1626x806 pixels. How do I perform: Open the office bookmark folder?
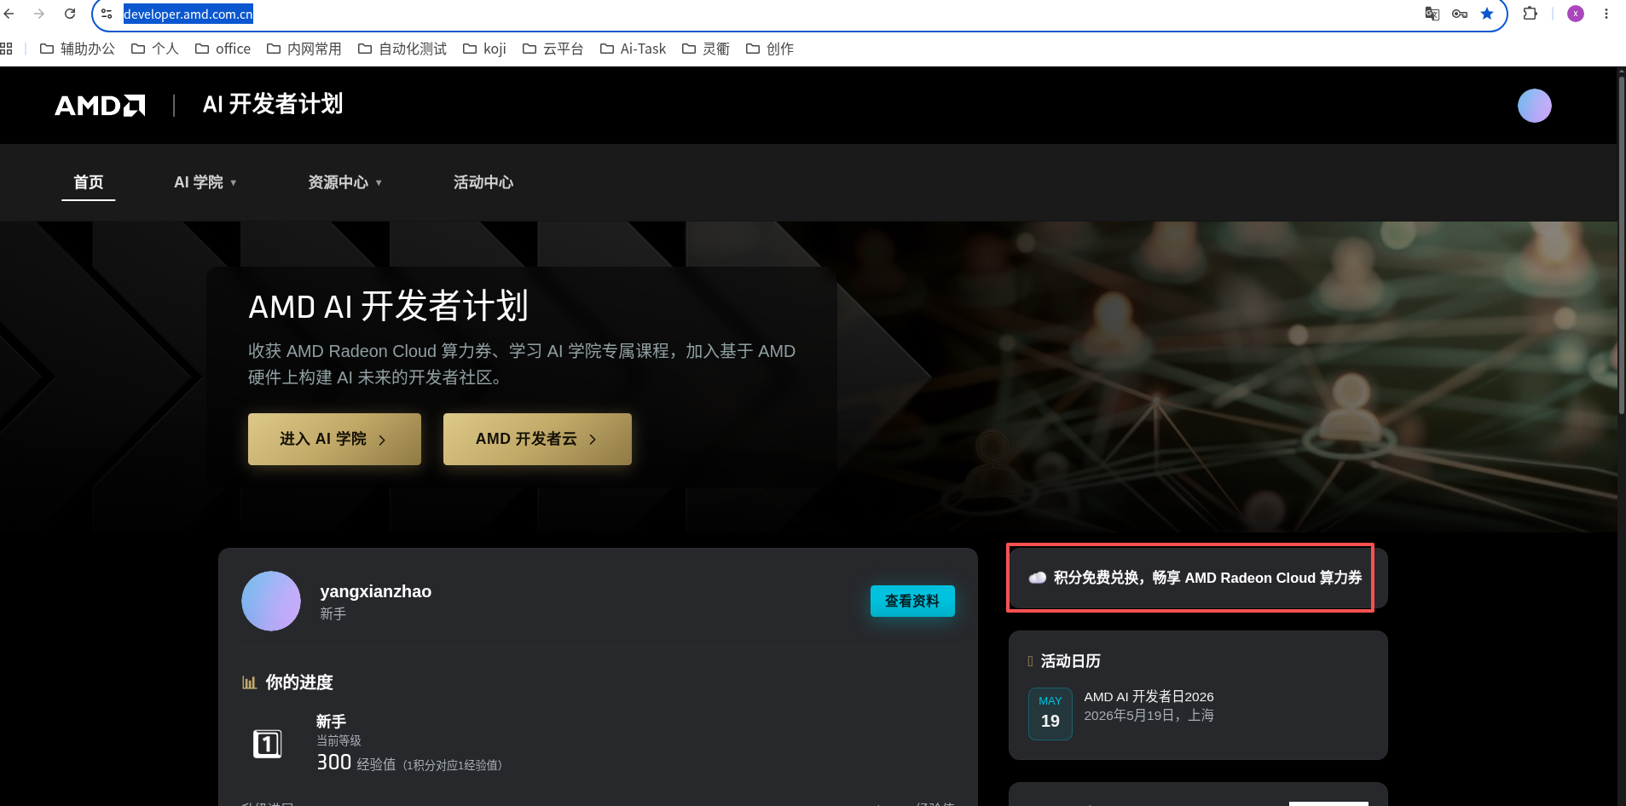click(x=223, y=49)
